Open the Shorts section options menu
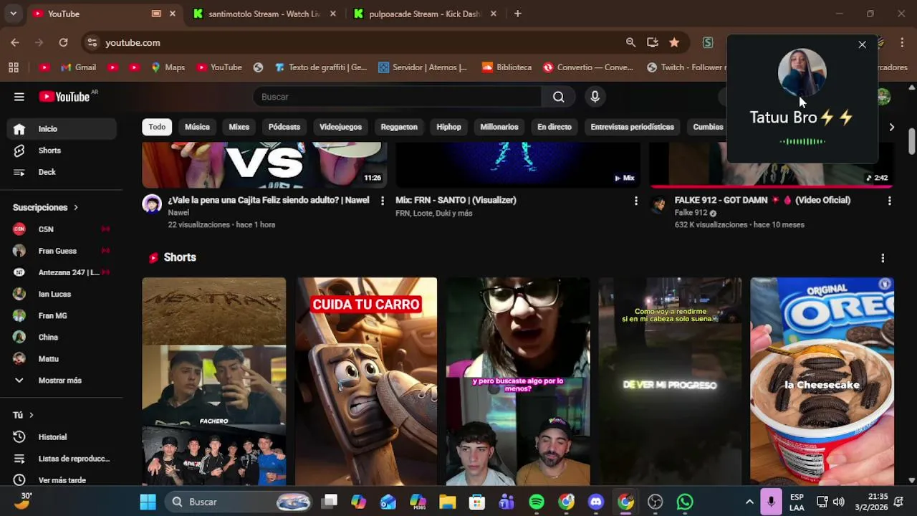The width and height of the screenshot is (917, 516). click(882, 258)
